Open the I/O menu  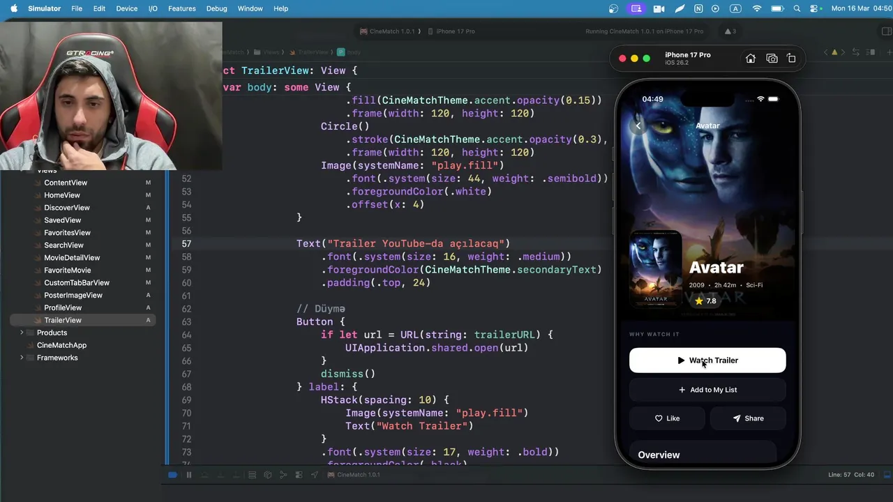(x=153, y=8)
